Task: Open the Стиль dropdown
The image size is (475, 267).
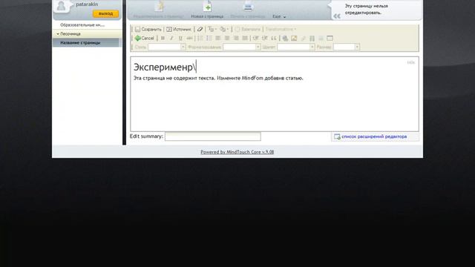Action: coord(166,47)
